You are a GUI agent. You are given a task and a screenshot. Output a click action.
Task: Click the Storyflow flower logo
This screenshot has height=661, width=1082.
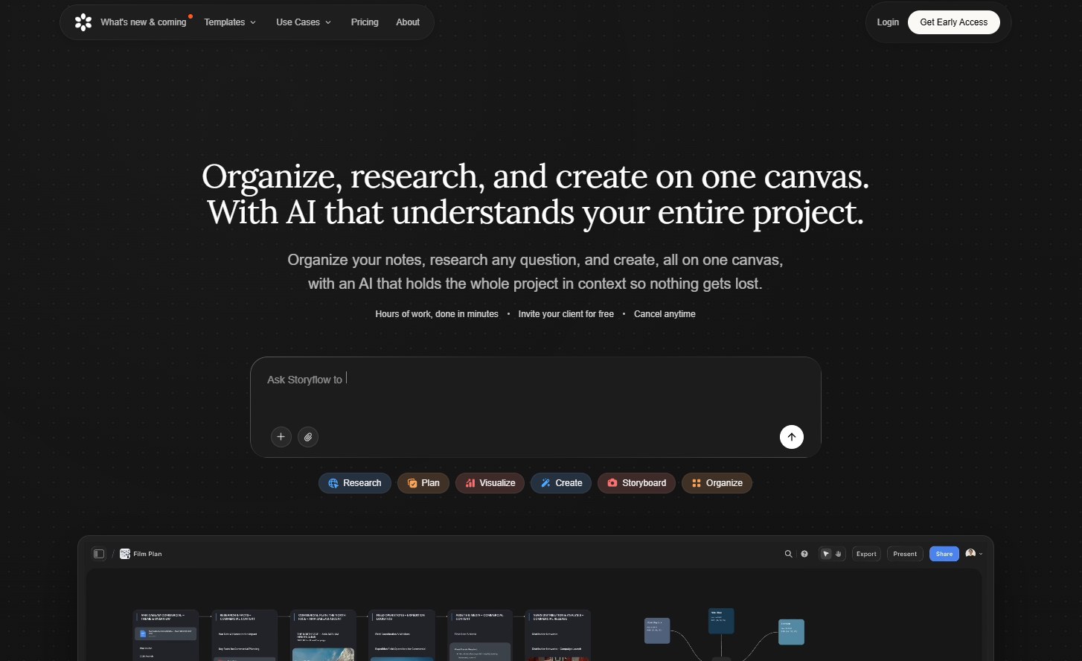pos(83,22)
